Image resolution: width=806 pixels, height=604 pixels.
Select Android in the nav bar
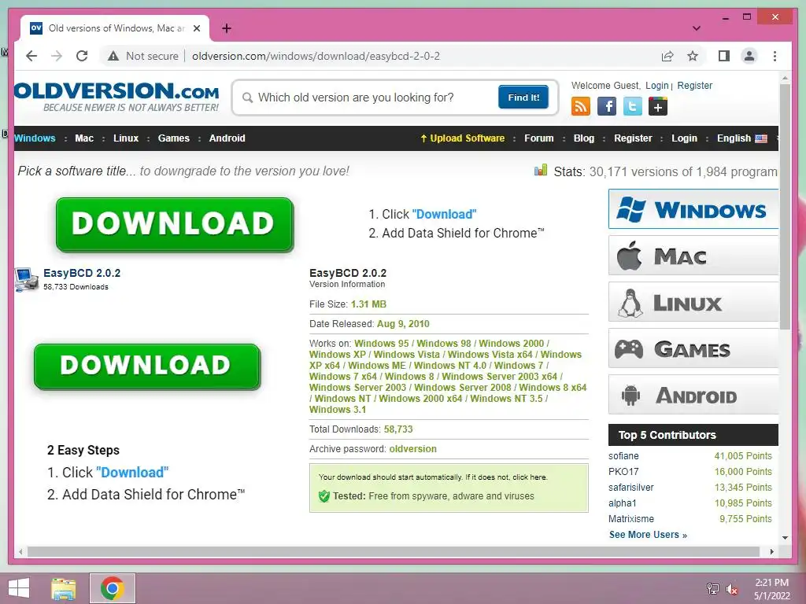pos(227,138)
